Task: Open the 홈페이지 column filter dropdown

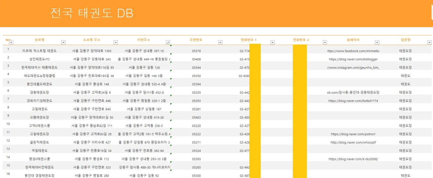Action: pyautogui.click(x=377, y=42)
